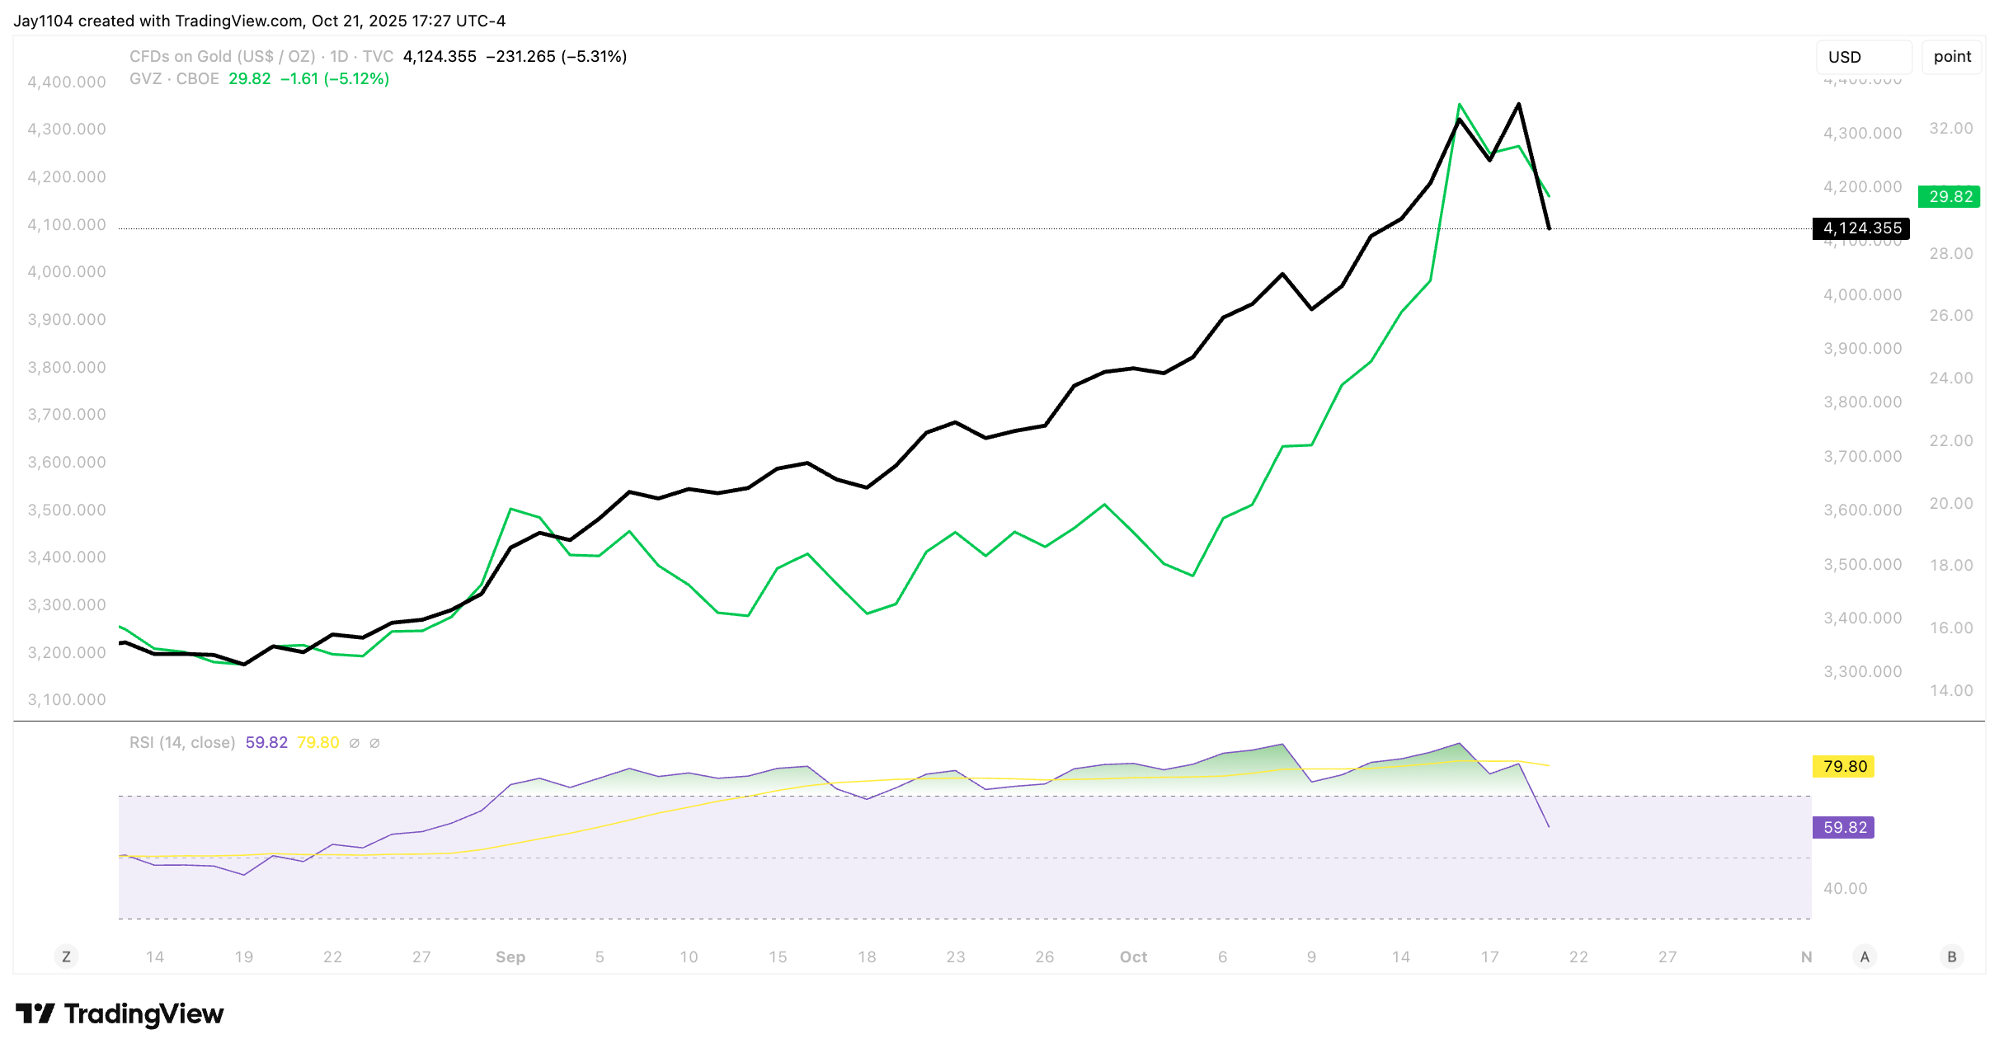This screenshot has width=1999, height=1053.
Task: Click the 4,000.000 level on left price scale
Action: (67, 272)
